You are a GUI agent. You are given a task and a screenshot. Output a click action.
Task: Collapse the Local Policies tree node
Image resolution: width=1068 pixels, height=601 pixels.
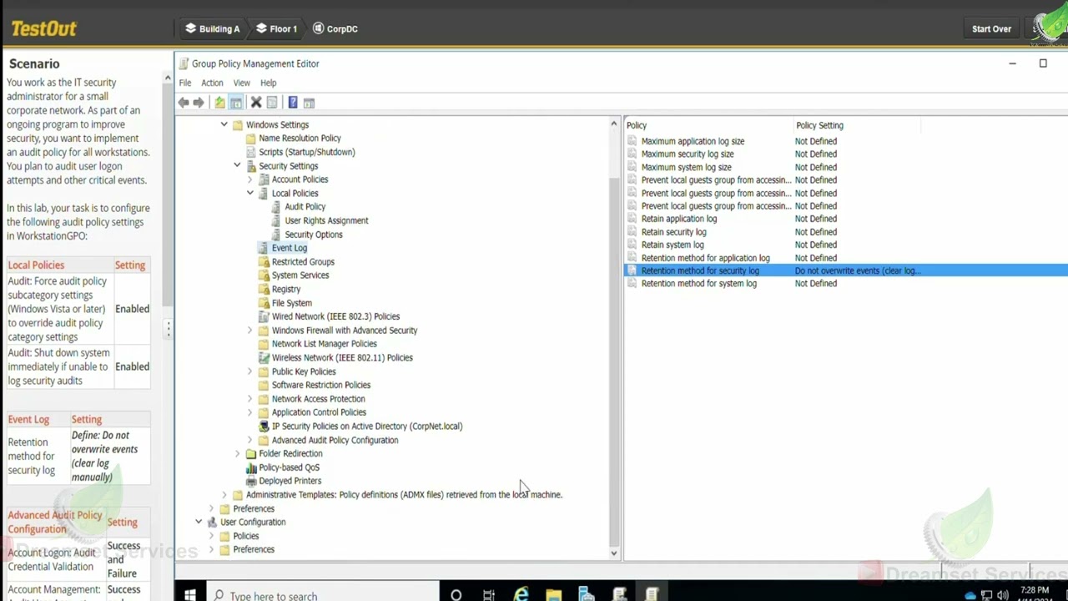click(x=249, y=193)
